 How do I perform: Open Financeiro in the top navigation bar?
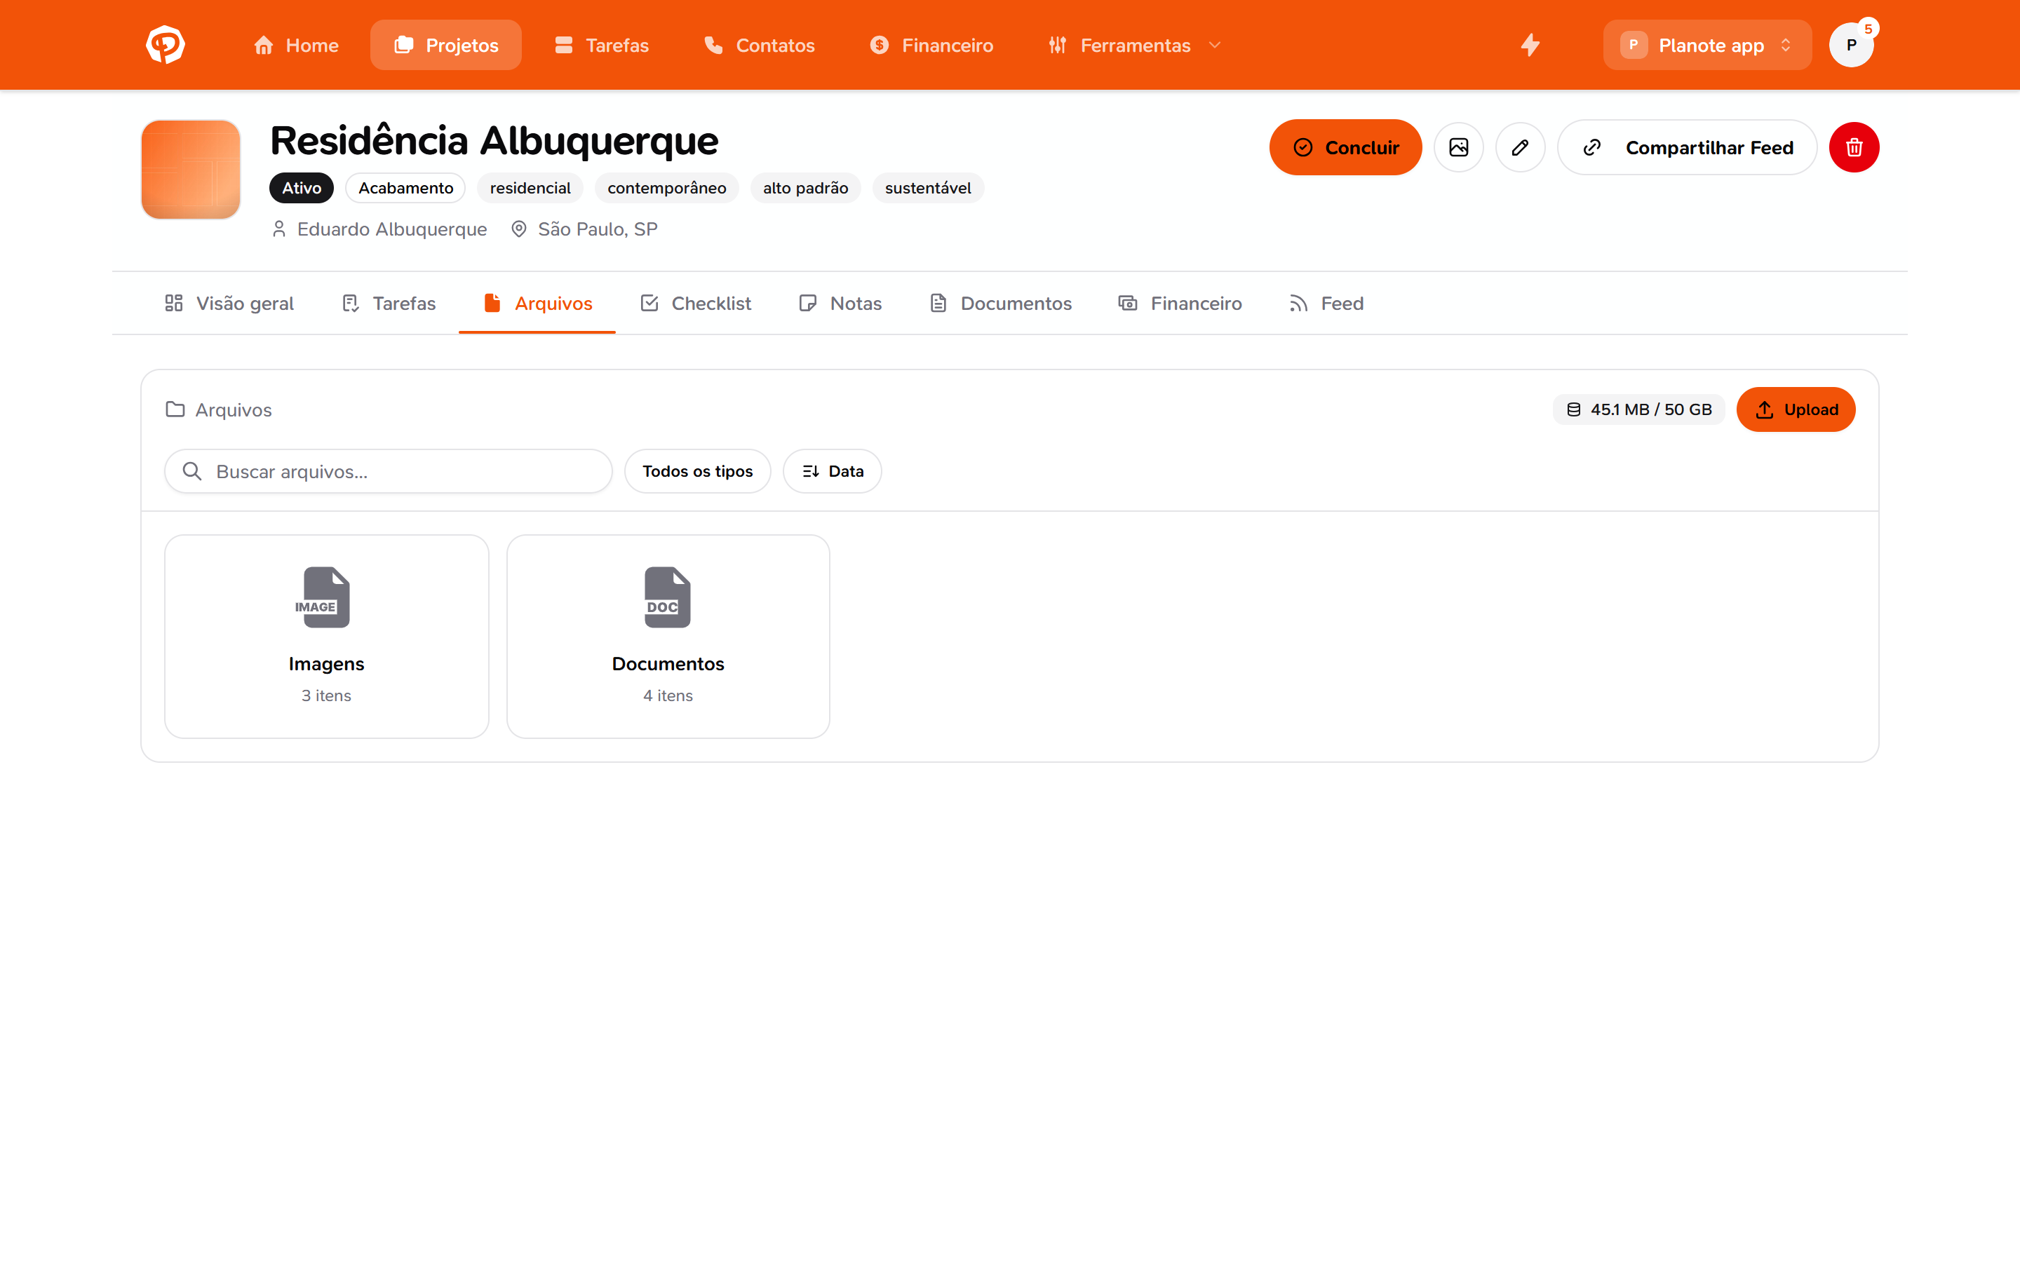(x=931, y=45)
